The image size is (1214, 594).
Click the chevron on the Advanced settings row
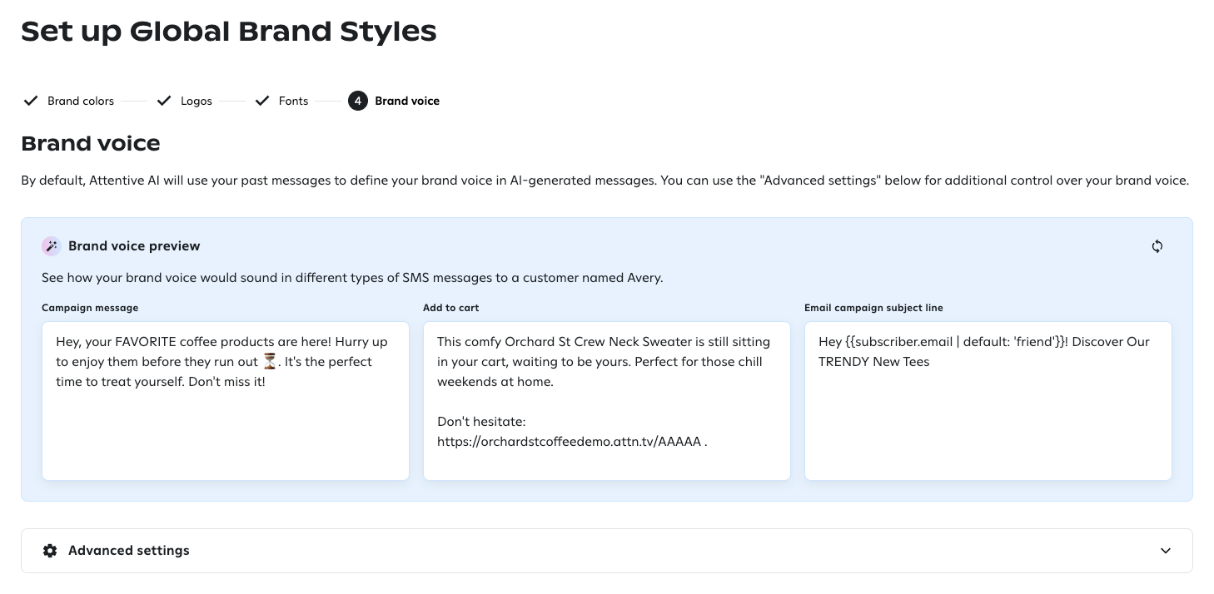1166,550
